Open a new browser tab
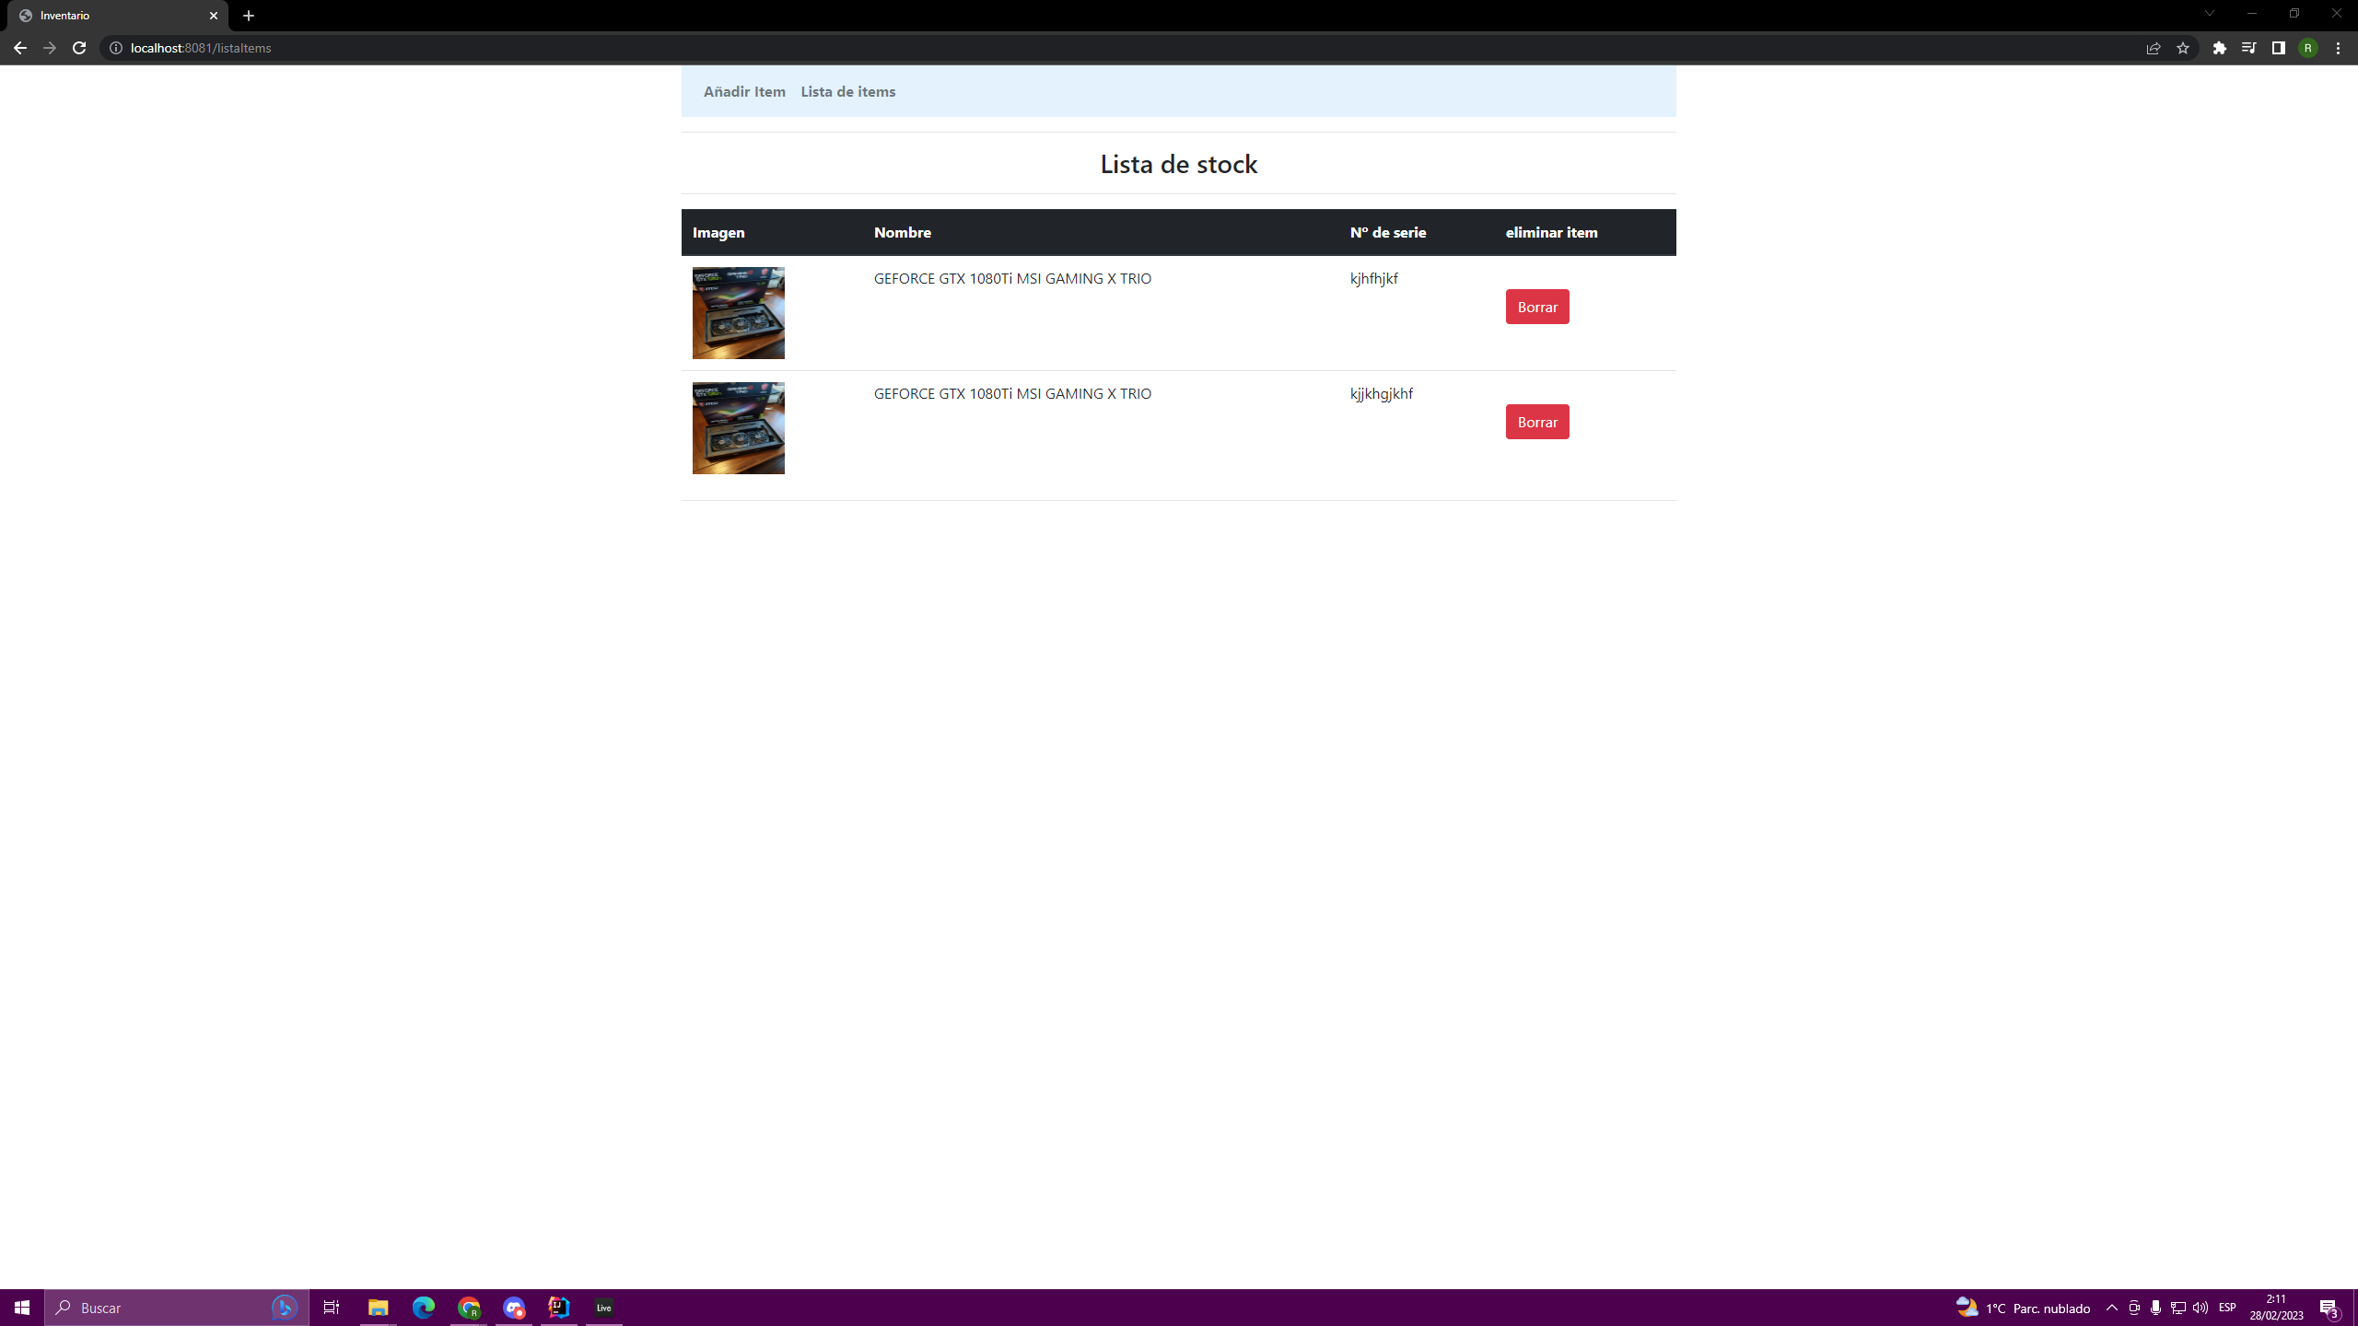 coord(249,16)
